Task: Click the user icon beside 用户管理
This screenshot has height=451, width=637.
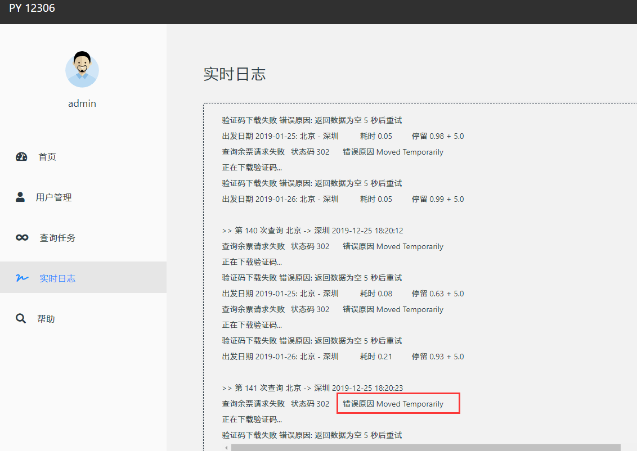Action: point(20,197)
